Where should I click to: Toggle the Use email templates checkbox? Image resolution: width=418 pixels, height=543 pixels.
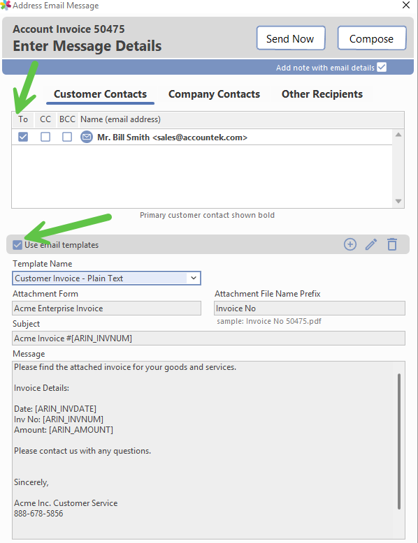tap(17, 245)
